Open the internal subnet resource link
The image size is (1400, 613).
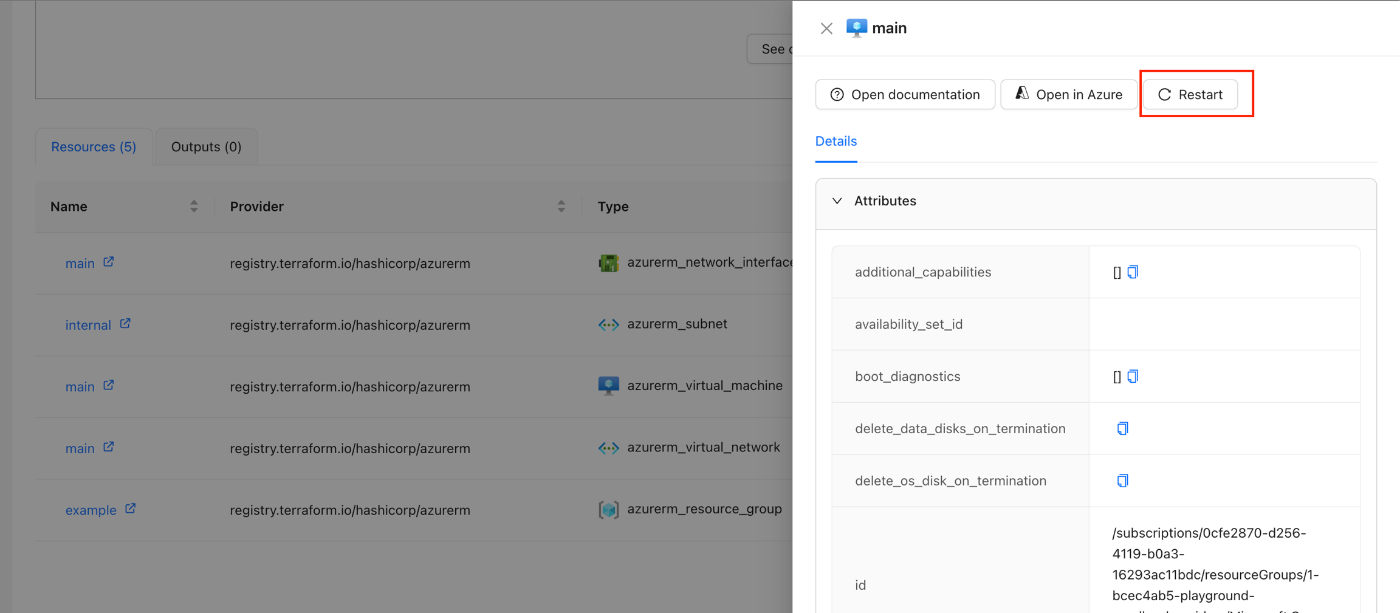point(88,325)
